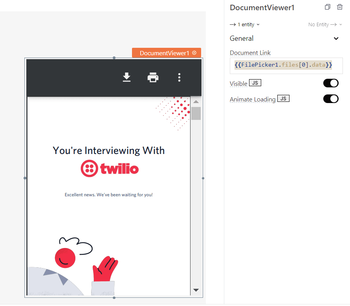Copy the DocumentViewer1 widget
Screen dimensions: 350x306
tap(328, 7)
